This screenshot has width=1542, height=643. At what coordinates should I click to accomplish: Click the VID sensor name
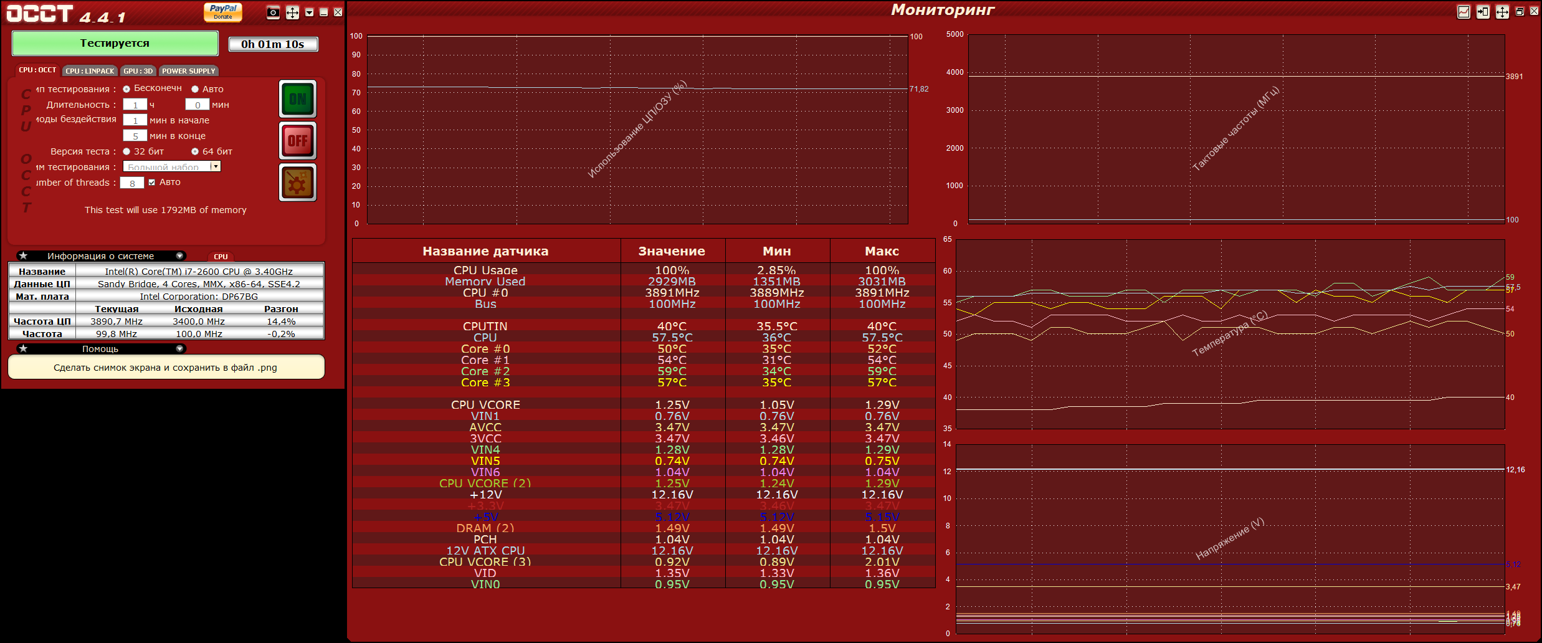click(485, 573)
